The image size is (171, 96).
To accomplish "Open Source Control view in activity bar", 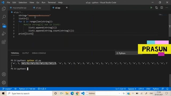I will pos(4,26).
